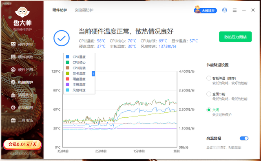
Task: Select the 关闭 energy-saving radio option
Action: pyautogui.click(x=209, y=110)
